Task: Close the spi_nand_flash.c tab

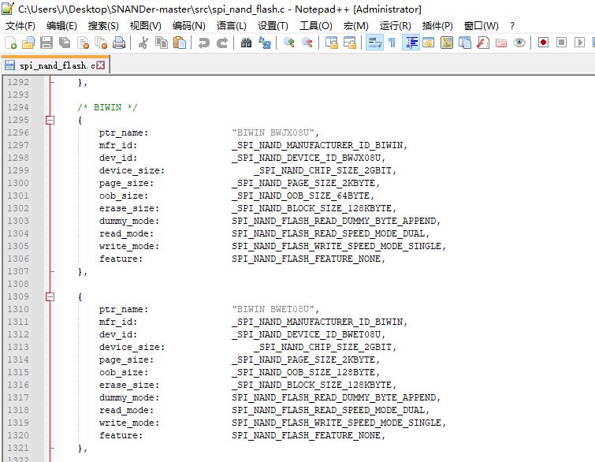Action: [101, 65]
